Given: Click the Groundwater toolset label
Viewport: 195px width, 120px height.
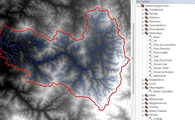Looking at the screenshot, I should coord(157,29).
